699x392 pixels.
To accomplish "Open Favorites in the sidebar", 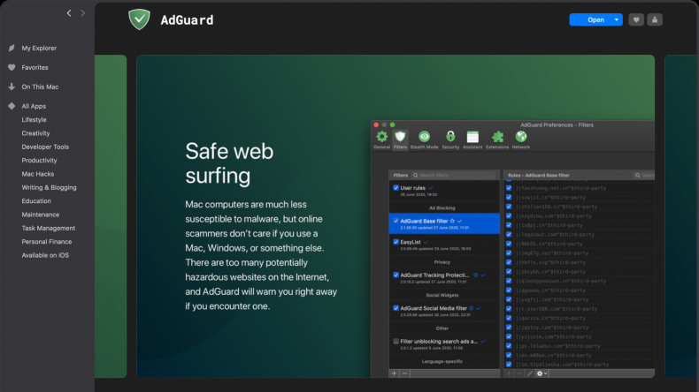I will 35,68.
